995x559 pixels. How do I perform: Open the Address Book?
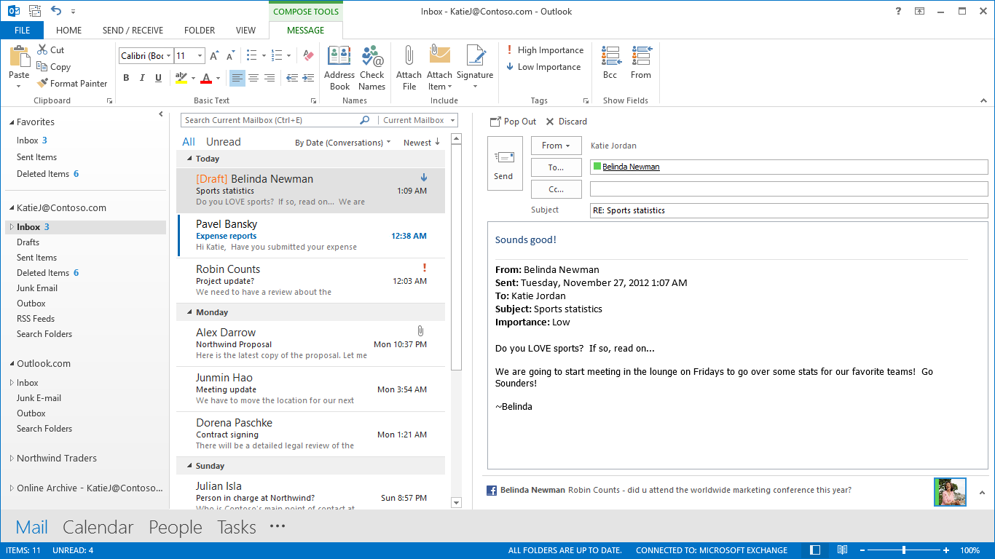[339, 57]
